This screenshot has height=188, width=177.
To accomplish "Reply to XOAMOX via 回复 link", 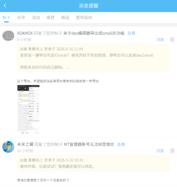I will 160,39.
